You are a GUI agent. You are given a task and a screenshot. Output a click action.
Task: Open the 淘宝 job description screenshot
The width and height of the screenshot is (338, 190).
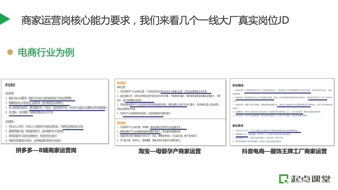tap(170, 112)
